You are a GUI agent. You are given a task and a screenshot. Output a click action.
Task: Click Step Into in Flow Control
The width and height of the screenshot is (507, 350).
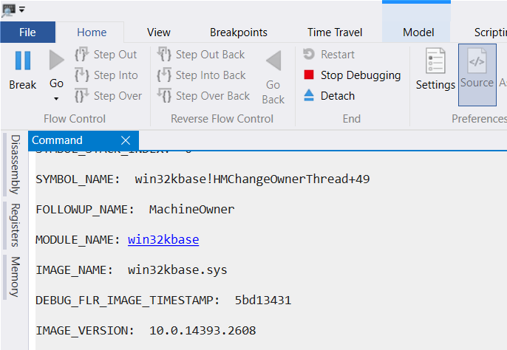click(x=106, y=75)
